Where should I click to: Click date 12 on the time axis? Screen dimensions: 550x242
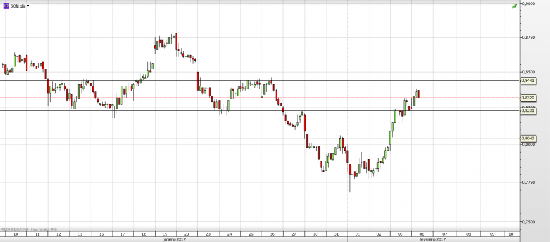click(59, 234)
